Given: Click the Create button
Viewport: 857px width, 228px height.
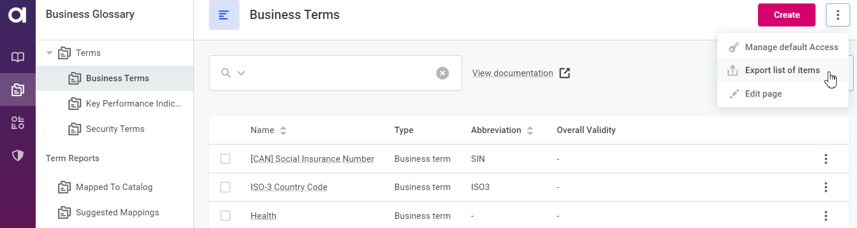Looking at the screenshot, I should [x=787, y=15].
